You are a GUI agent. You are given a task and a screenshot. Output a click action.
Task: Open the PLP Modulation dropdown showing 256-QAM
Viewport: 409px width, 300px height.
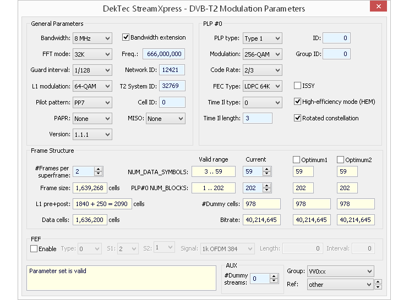click(263, 54)
